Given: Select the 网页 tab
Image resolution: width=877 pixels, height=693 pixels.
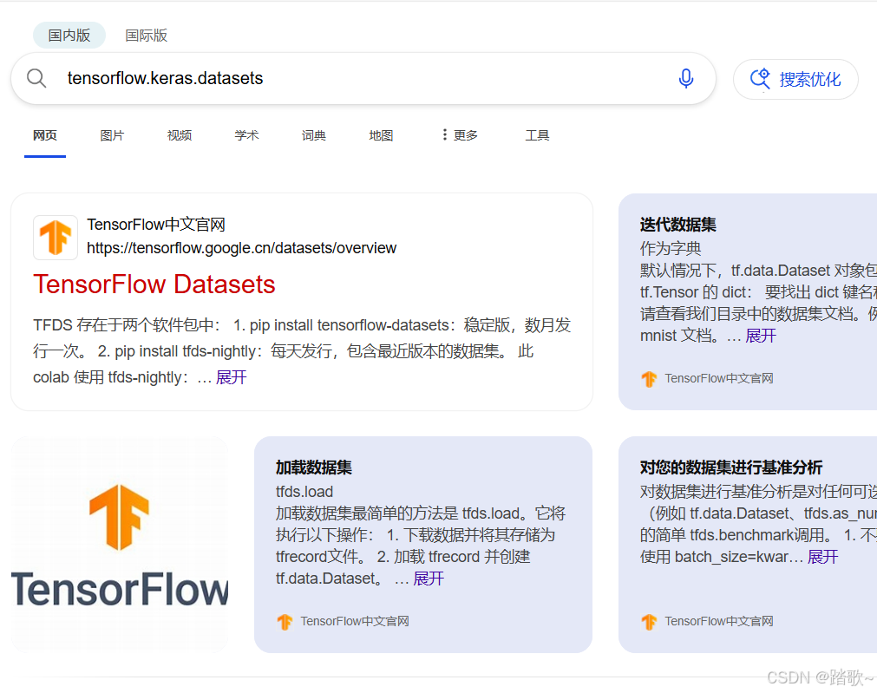Looking at the screenshot, I should [45, 135].
